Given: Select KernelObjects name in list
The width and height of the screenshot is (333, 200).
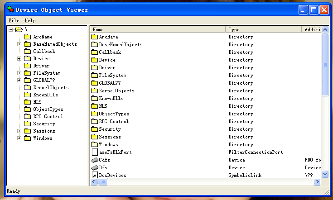Looking at the screenshot, I should click(x=116, y=91).
